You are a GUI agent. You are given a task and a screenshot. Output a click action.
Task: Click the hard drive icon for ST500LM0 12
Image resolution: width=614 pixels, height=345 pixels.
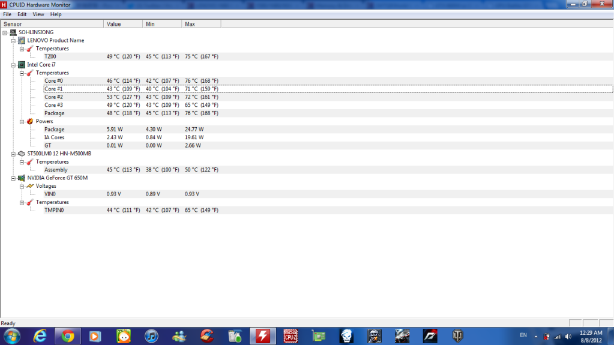pyautogui.click(x=22, y=154)
